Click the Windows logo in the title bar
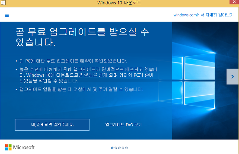The width and height of the screenshot is (239, 154). click(3, 3)
